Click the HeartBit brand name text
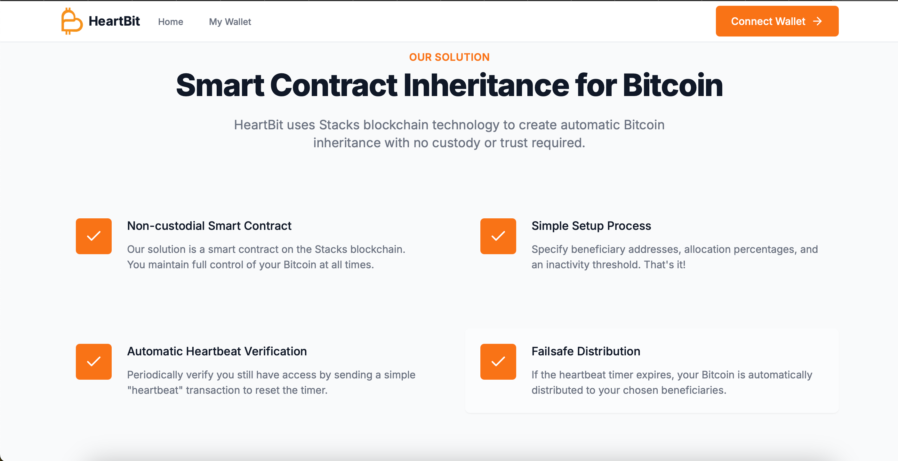This screenshot has width=898, height=461. point(114,21)
